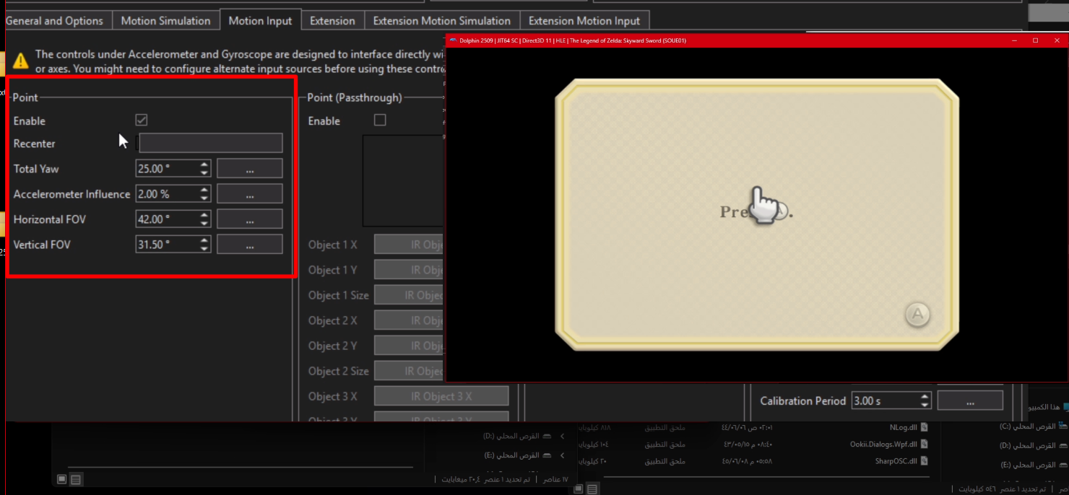Decrease Horizontal FOV with the down arrow

click(x=204, y=223)
